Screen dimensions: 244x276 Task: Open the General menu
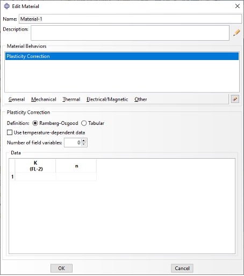point(17,99)
